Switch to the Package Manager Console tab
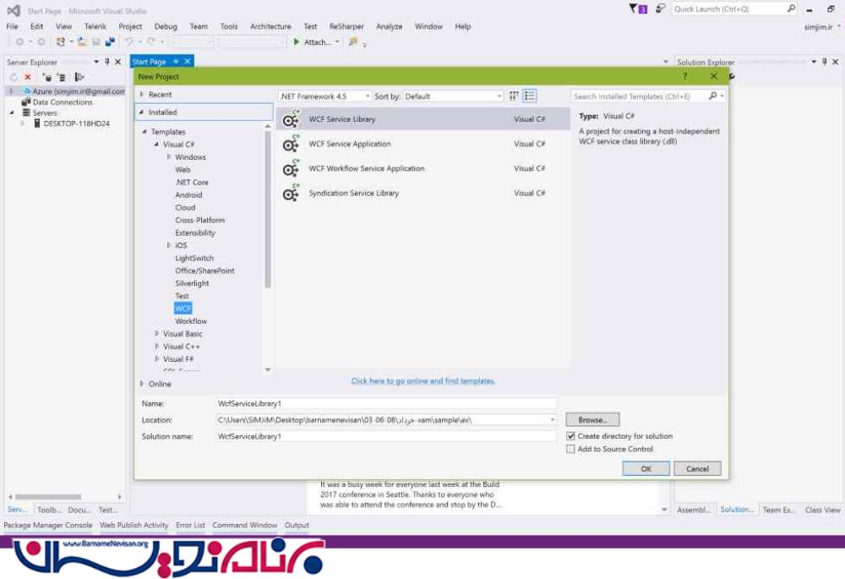 coord(48,525)
